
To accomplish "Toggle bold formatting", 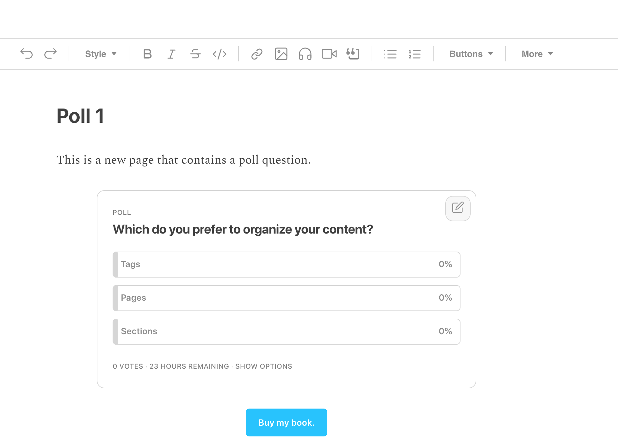I will pyautogui.click(x=147, y=54).
